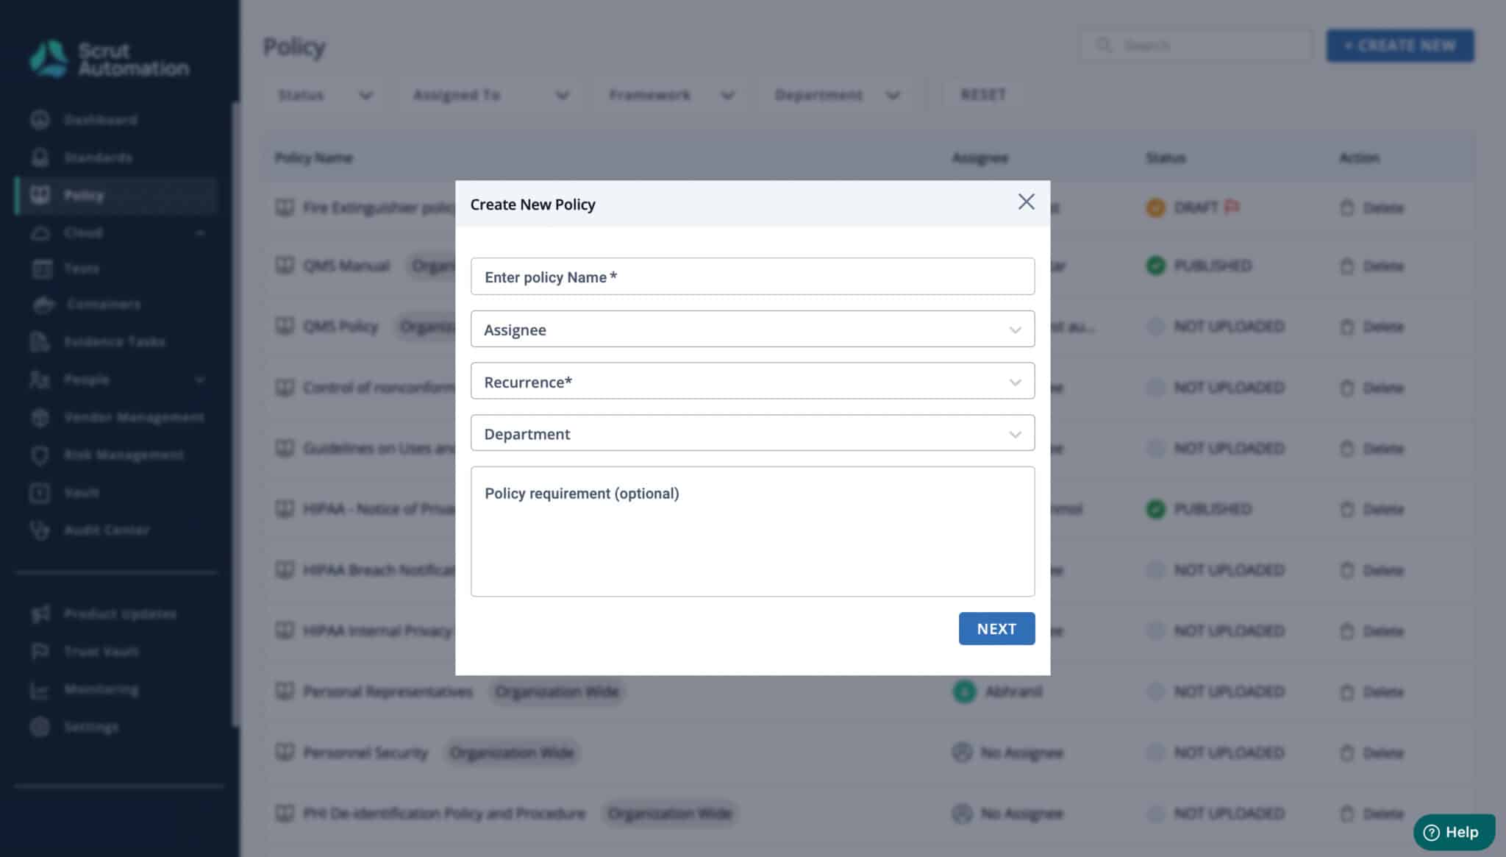Screen dimensions: 1506x857
Task: Open the Department dropdown in dialog
Action: click(x=752, y=433)
